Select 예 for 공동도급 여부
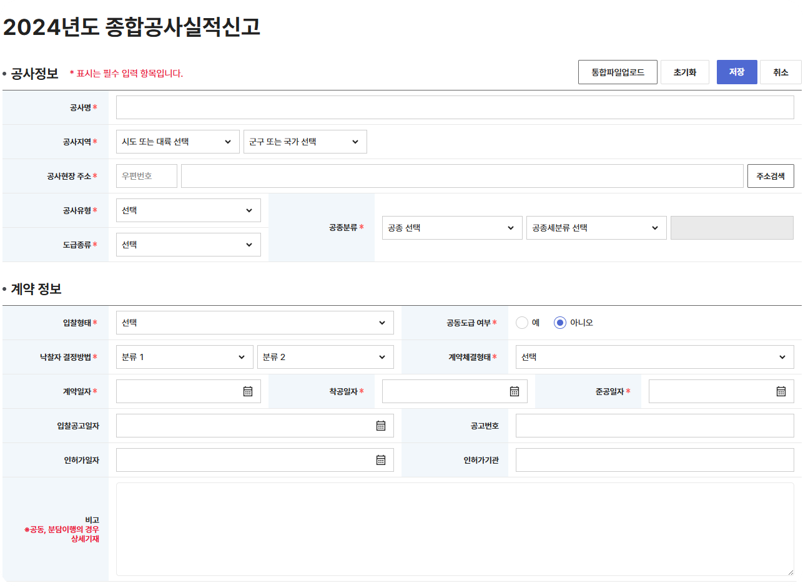This screenshot has height=586, width=803. [x=522, y=322]
